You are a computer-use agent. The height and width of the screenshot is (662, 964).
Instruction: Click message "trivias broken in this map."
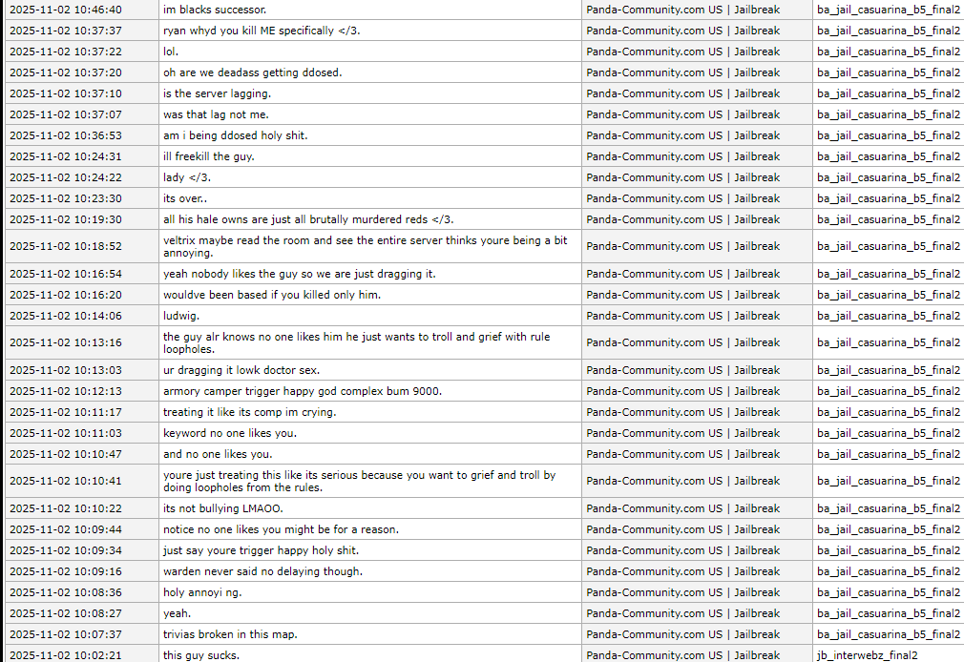(x=230, y=634)
